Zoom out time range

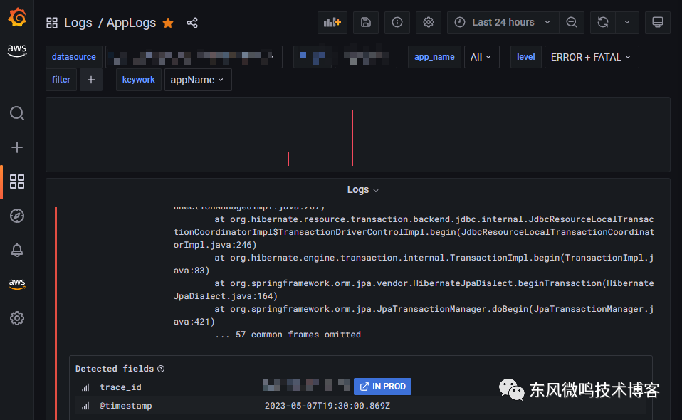572,23
